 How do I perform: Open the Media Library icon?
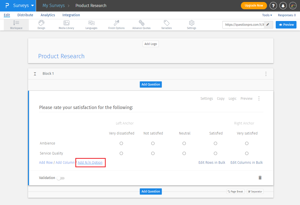pos(66,23)
